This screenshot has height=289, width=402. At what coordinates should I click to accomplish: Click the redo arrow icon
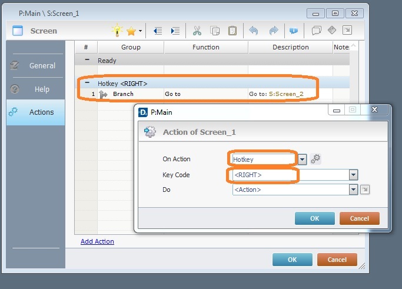click(274, 31)
